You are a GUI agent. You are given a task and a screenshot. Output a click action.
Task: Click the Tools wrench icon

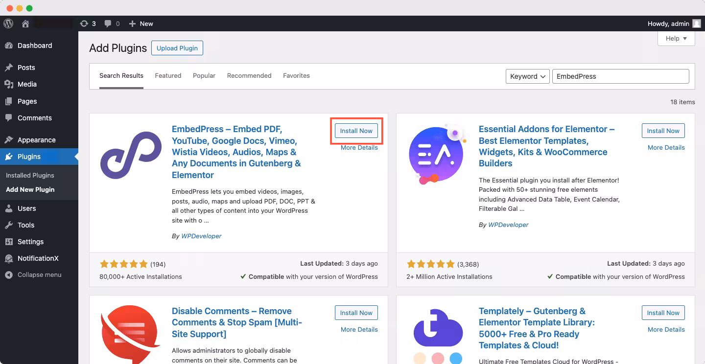[9, 225]
